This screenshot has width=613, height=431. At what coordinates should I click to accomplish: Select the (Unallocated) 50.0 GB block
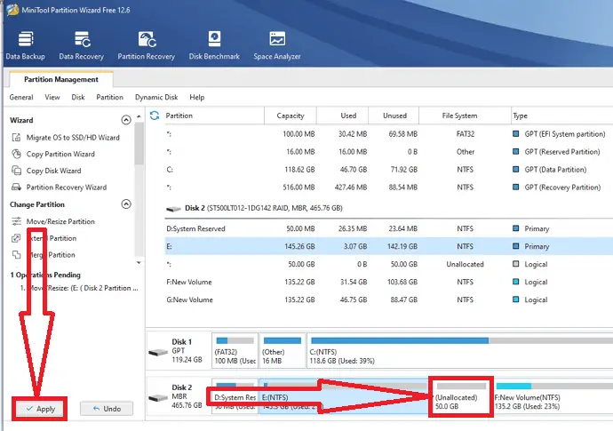[x=461, y=395]
